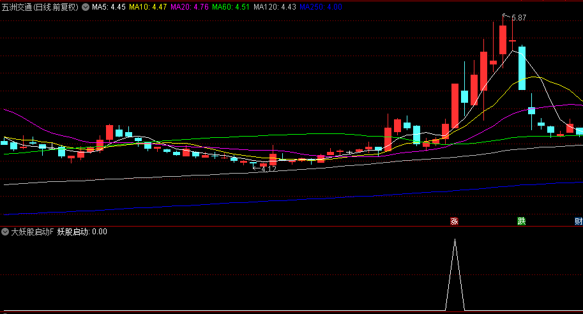Select the 五洲交通(日线.前复权) title
The height and width of the screenshot is (314, 583).
click(40, 7)
